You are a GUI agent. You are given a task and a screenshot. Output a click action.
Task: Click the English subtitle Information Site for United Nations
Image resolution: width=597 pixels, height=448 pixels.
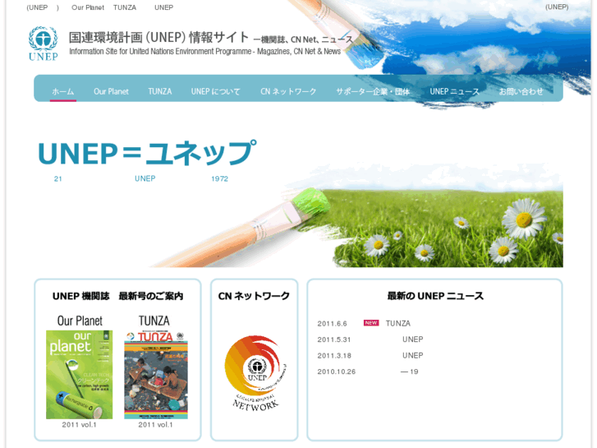[x=204, y=51]
